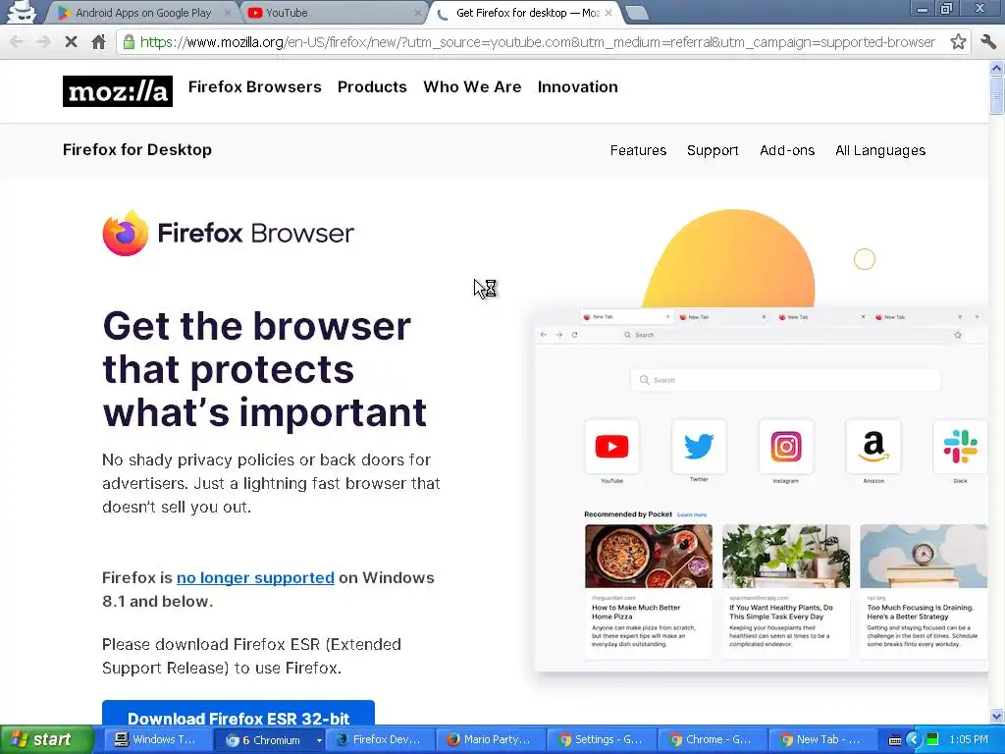Switch to New Tab taskbar item
Screen dimensions: 1005x754
[823, 739]
